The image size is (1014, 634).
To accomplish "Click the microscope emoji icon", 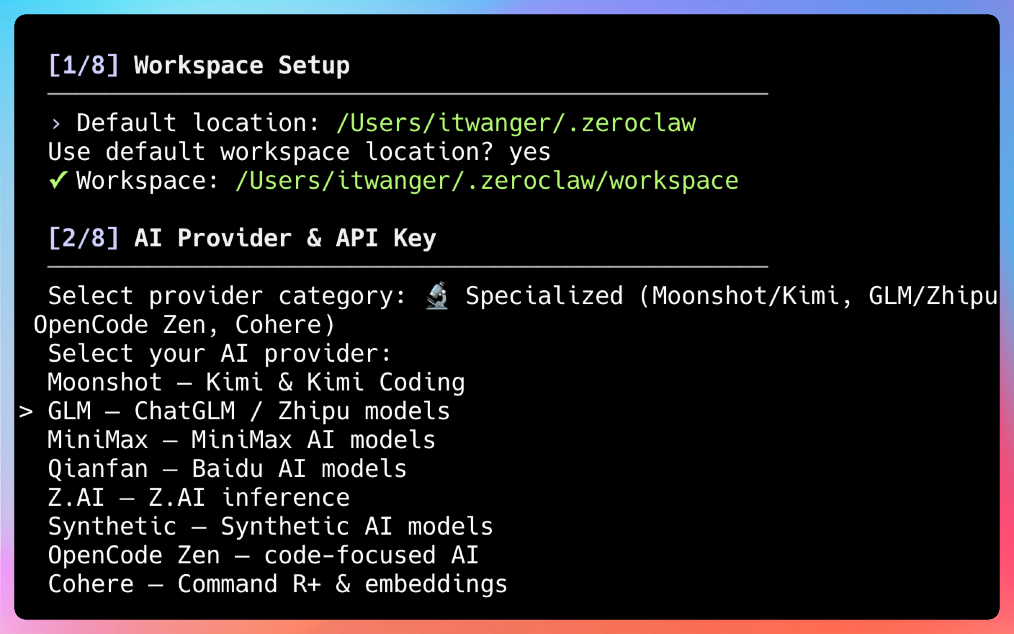I will click(x=437, y=296).
